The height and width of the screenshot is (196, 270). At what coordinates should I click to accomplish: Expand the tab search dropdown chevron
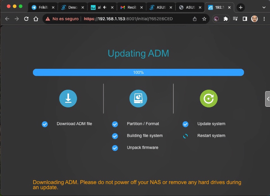coord(264,7)
